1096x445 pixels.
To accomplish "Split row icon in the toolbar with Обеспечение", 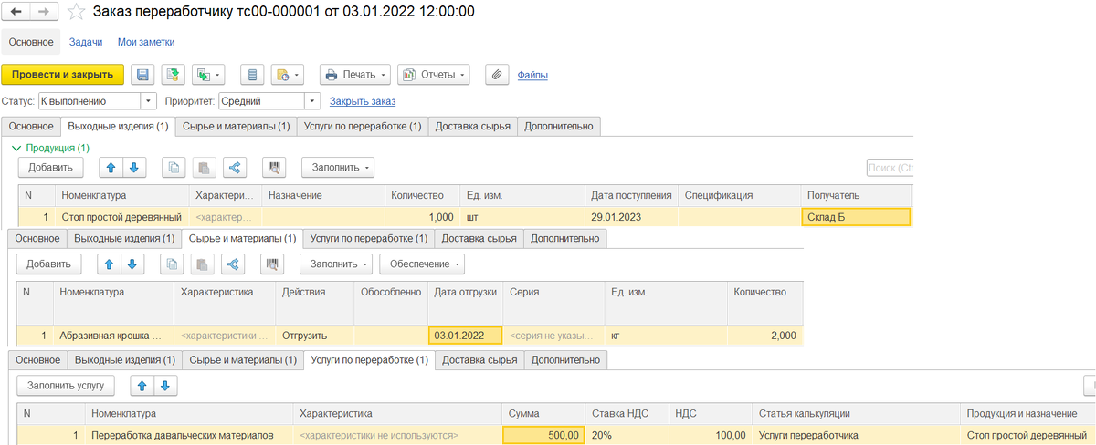I will coord(233,264).
